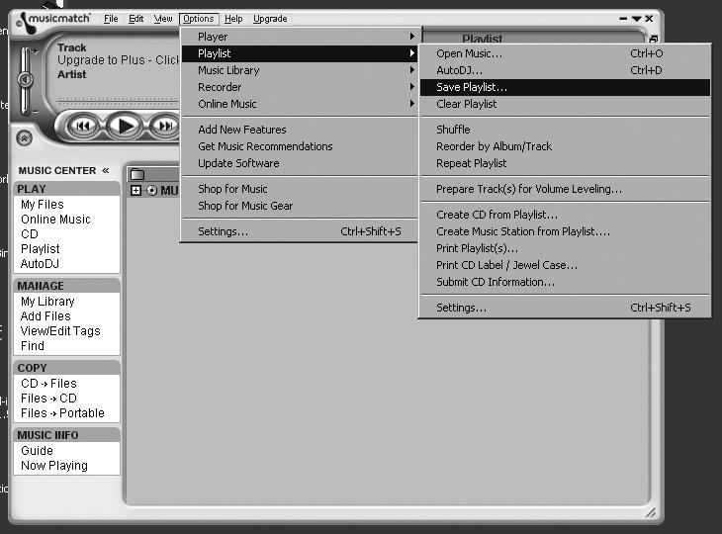Screen dimensions: 722x534
Task: Select Create Music Station from Playlist....
Action: (x=565, y=231)
